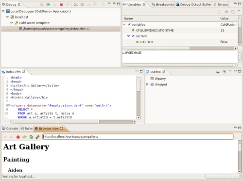Select the CACHED variable row
Image resolution: width=243 pixels, height=181 pixels.
(180, 42)
